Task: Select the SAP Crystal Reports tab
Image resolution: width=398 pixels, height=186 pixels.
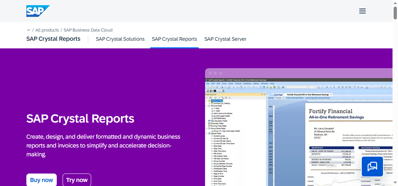Action: coord(174,39)
